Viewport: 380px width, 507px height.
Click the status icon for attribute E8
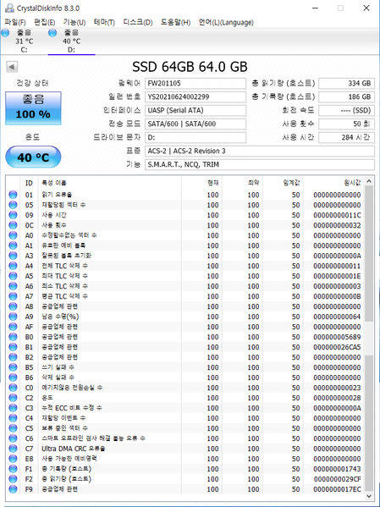click(x=13, y=459)
